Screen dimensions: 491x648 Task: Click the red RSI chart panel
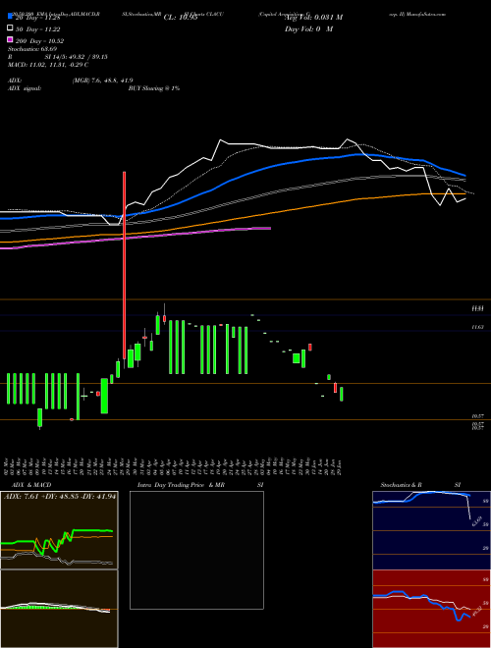click(x=431, y=609)
